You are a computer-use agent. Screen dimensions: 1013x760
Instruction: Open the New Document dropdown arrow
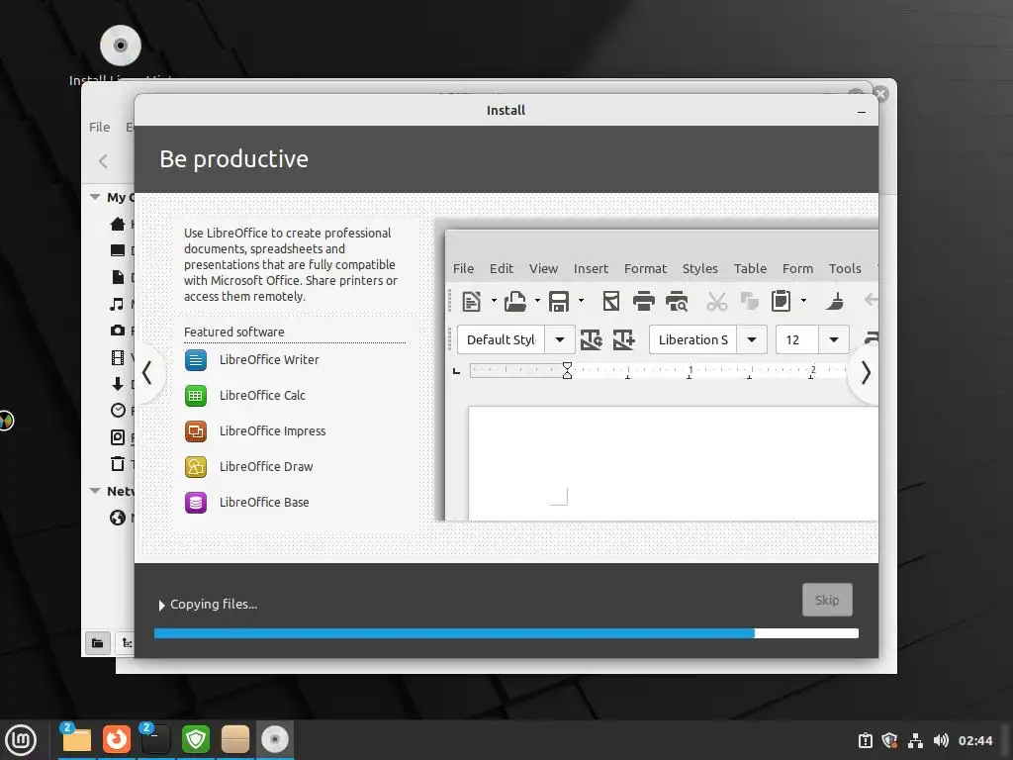point(494,301)
